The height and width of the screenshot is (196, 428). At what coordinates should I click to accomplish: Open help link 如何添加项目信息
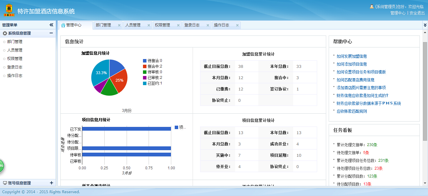click(352, 64)
